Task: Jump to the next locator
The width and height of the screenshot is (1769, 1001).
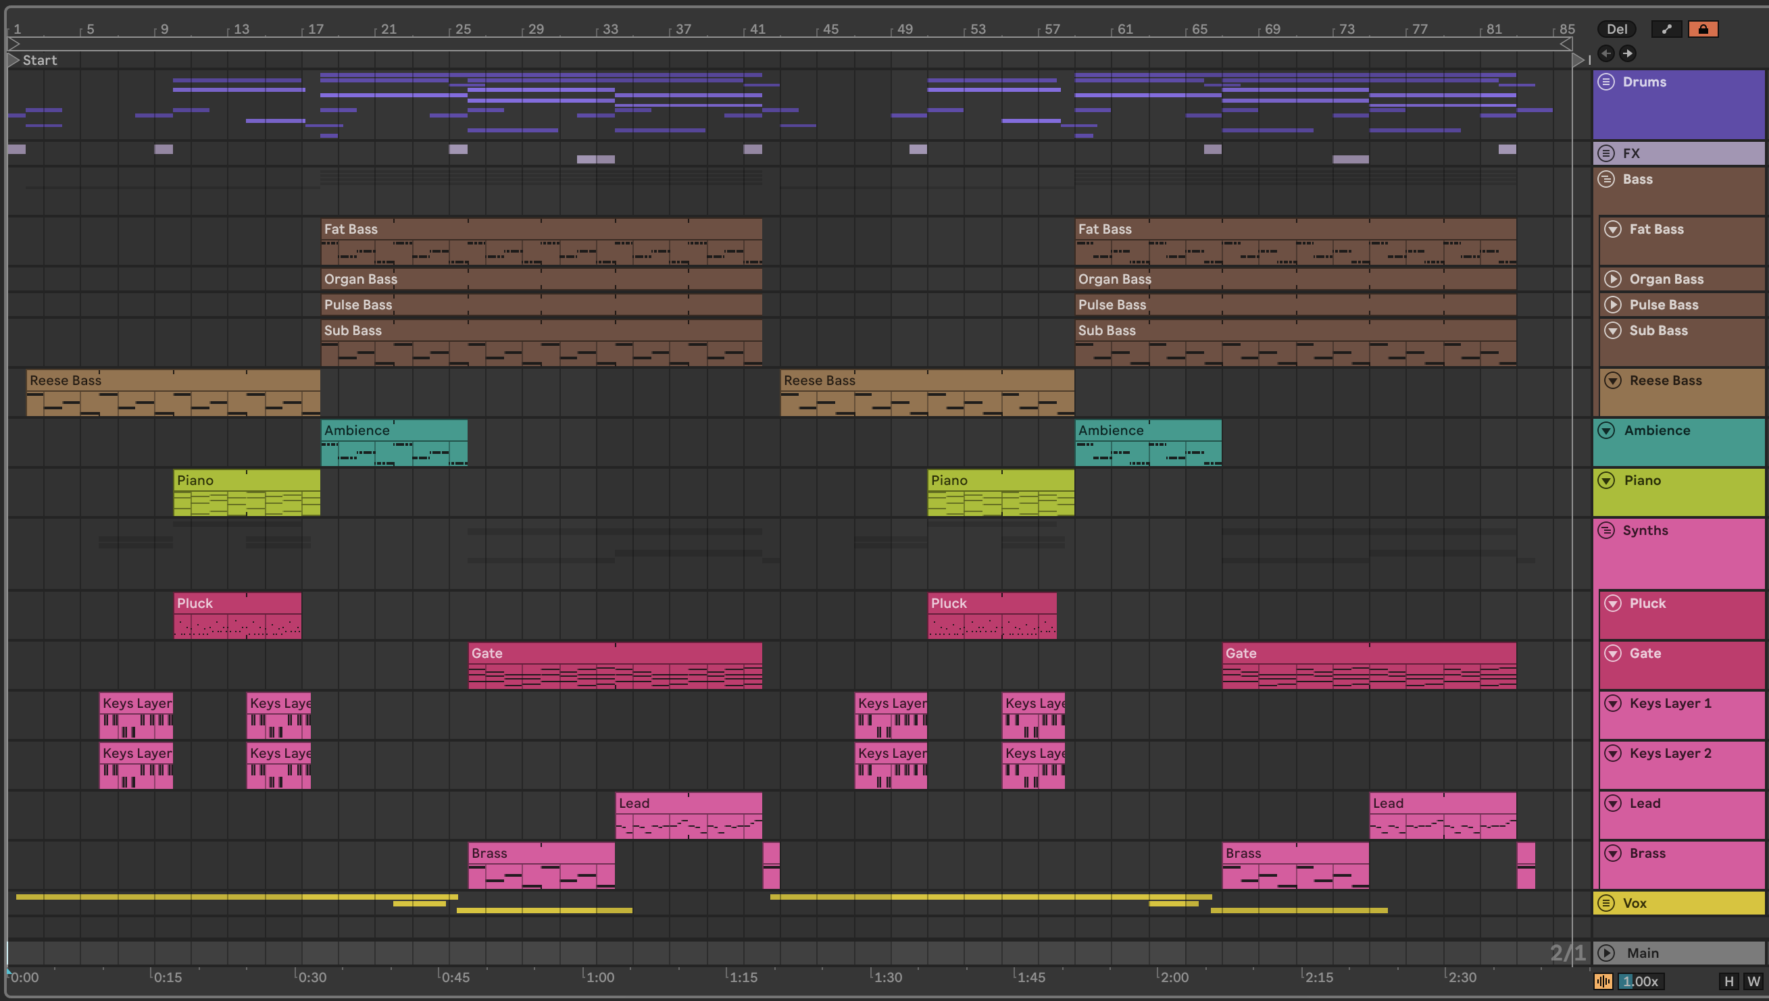Action: click(x=1627, y=53)
